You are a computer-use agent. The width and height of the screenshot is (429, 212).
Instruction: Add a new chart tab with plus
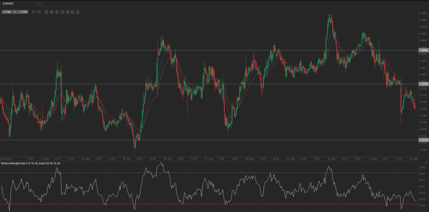click(40, 3)
